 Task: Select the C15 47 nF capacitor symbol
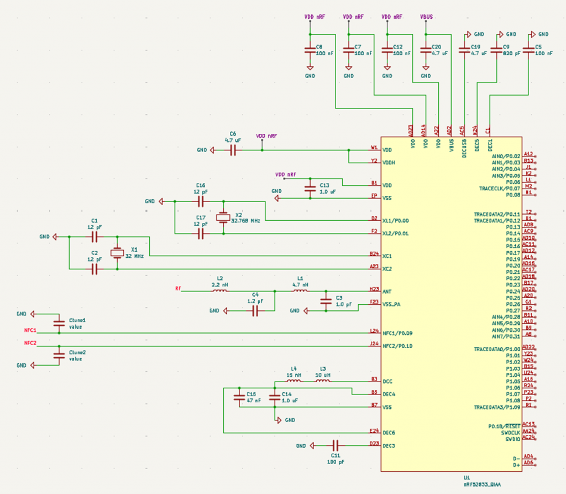pyautogui.click(x=239, y=397)
